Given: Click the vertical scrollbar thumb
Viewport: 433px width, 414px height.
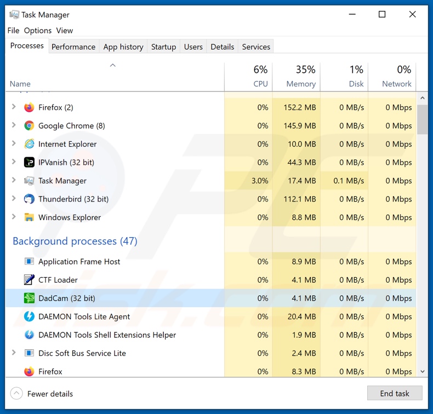Looking at the screenshot, I should point(422,120).
